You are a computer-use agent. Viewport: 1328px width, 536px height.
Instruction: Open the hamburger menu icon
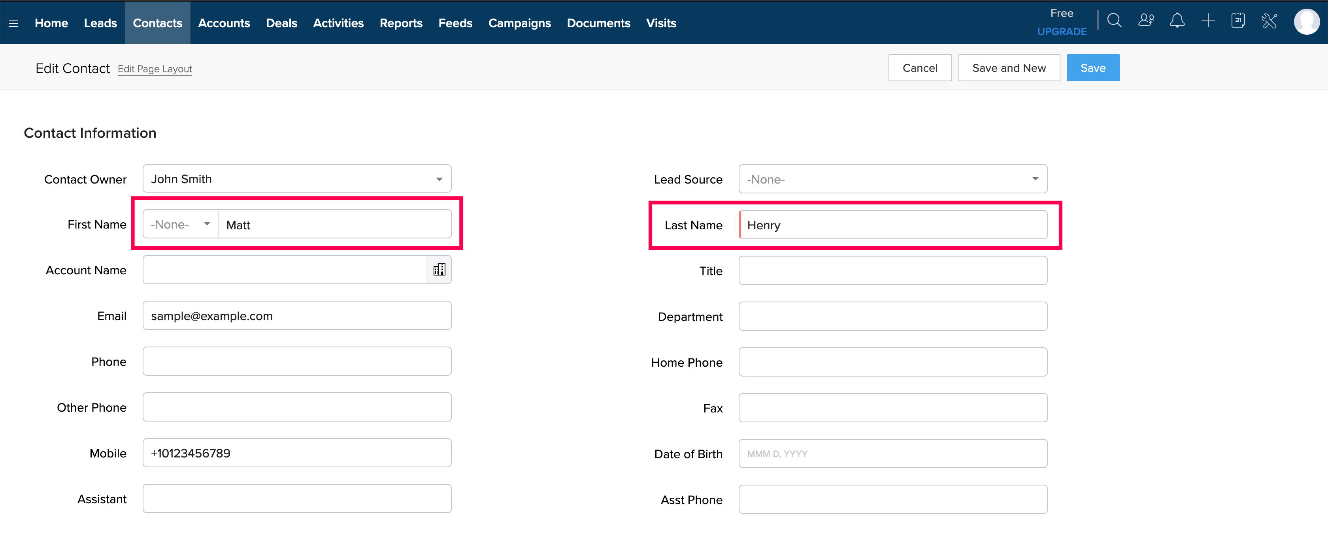coord(13,23)
